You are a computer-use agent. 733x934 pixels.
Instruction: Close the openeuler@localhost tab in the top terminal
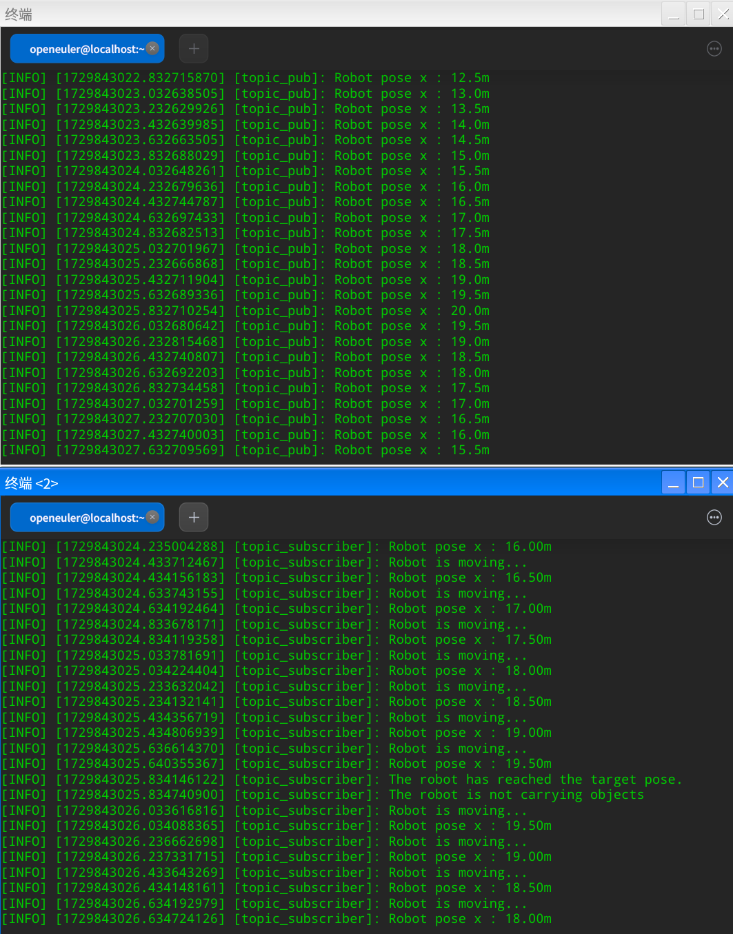click(152, 48)
